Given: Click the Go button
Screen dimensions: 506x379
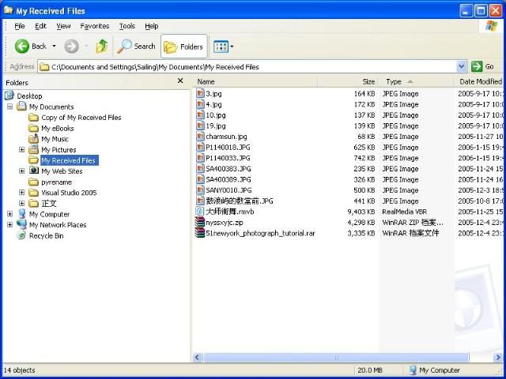Looking at the screenshot, I should pyautogui.click(x=483, y=66).
